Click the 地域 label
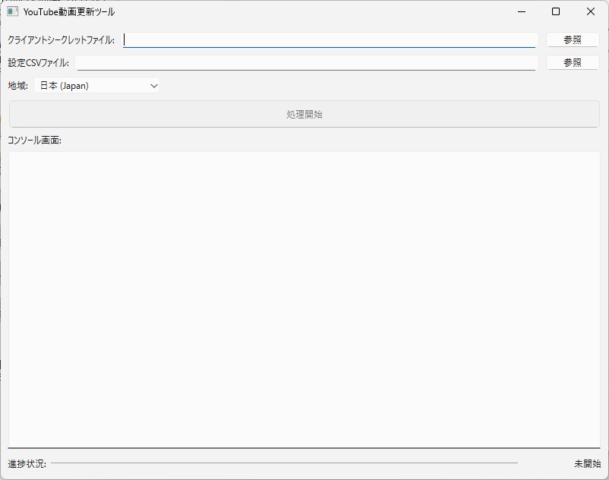The width and height of the screenshot is (609, 480). click(x=16, y=85)
